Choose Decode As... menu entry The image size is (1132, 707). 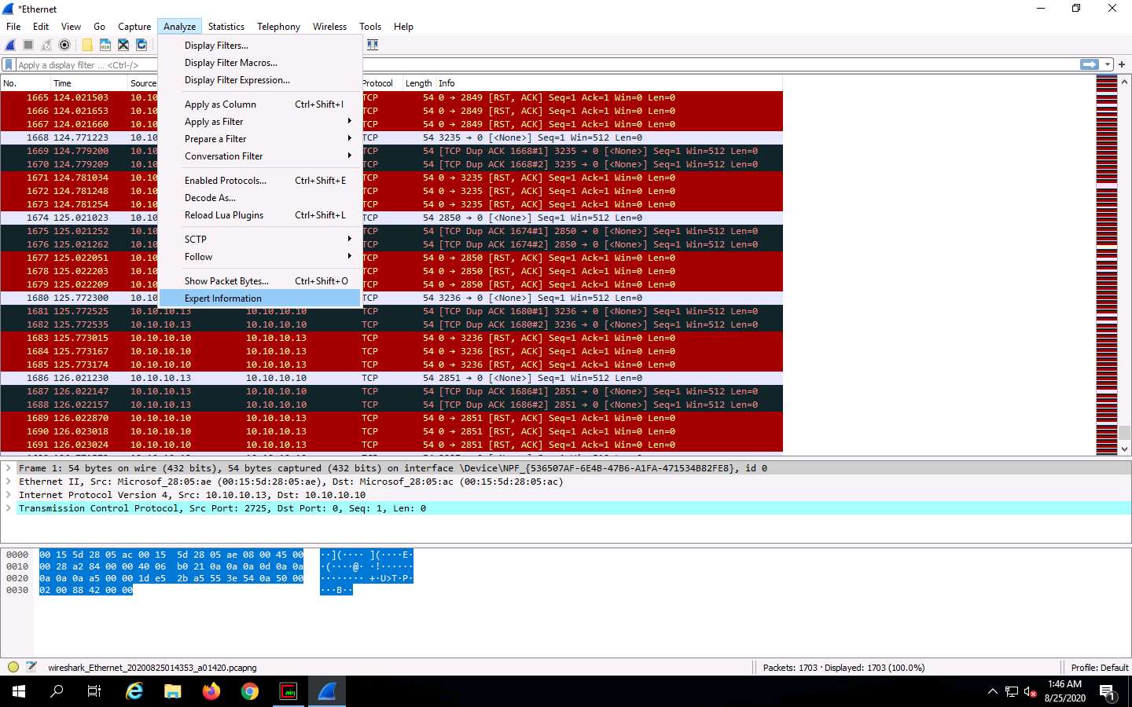coord(259,197)
